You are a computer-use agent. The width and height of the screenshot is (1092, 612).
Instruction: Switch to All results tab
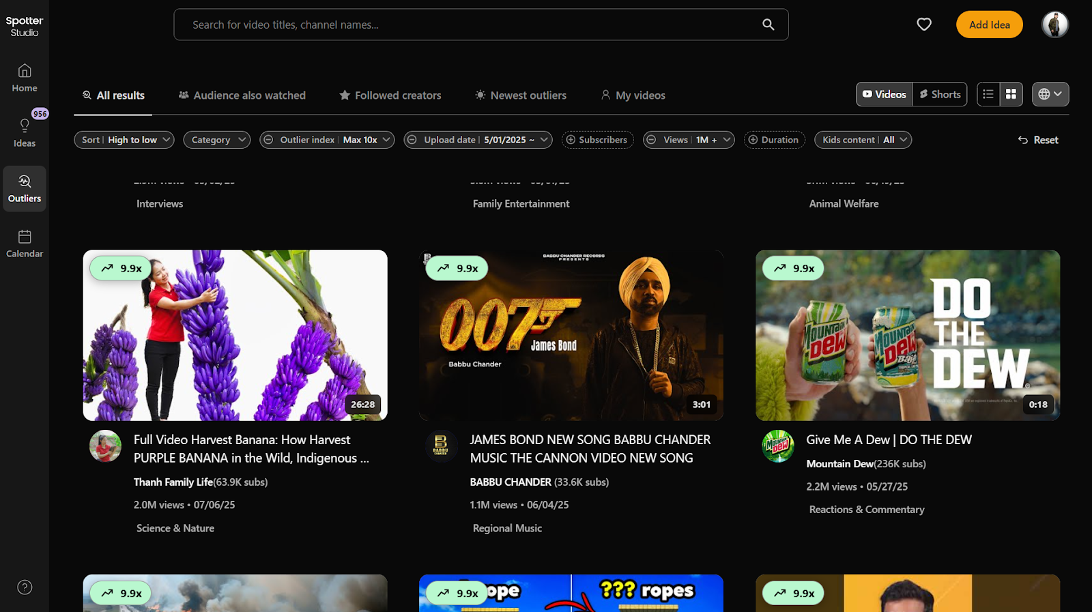pos(113,96)
